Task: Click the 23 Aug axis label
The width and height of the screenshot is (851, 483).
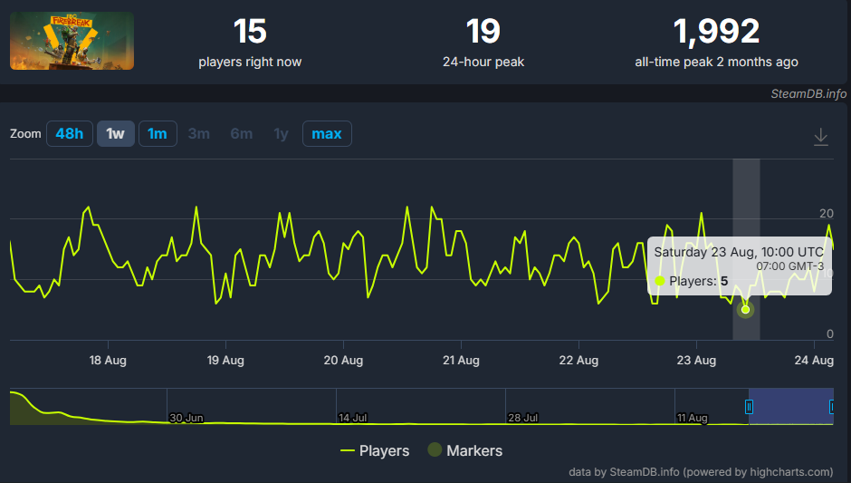Action: (x=696, y=361)
